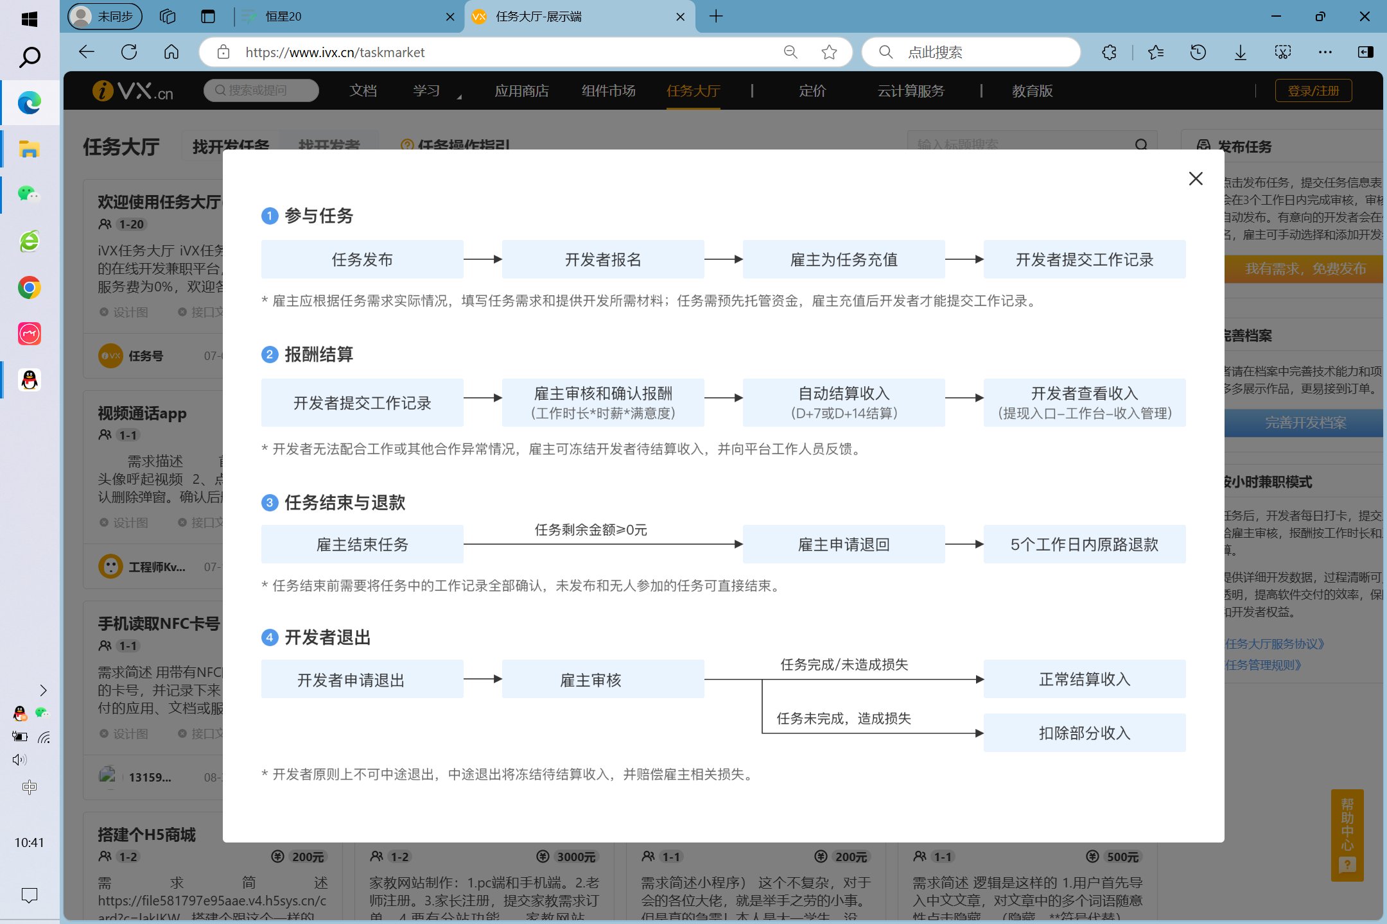Open the 搭建个H5商城 task card
This screenshot has height=924, width=1387.
coord(212,866)
